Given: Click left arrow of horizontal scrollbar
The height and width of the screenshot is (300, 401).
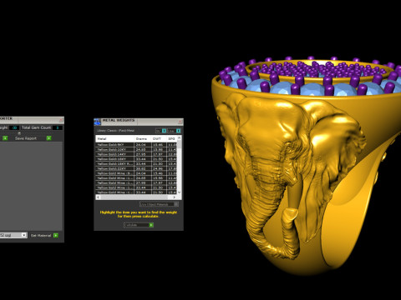Looking at the screenshot, I should pos(98,197).
